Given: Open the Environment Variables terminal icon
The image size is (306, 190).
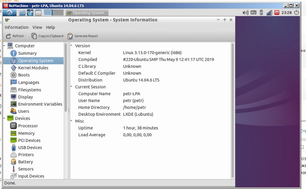Looking at the screenshot, I should (13, 104).
